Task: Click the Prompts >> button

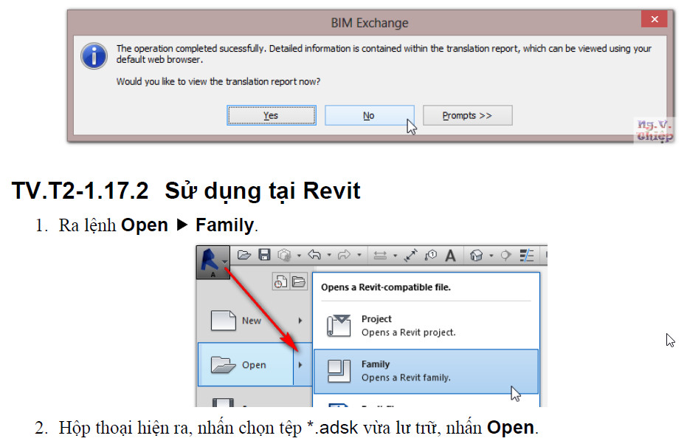Action: [x=468, y=115]
